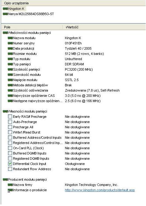Toggle Auto-Precharge checkbox

point(10,122)
